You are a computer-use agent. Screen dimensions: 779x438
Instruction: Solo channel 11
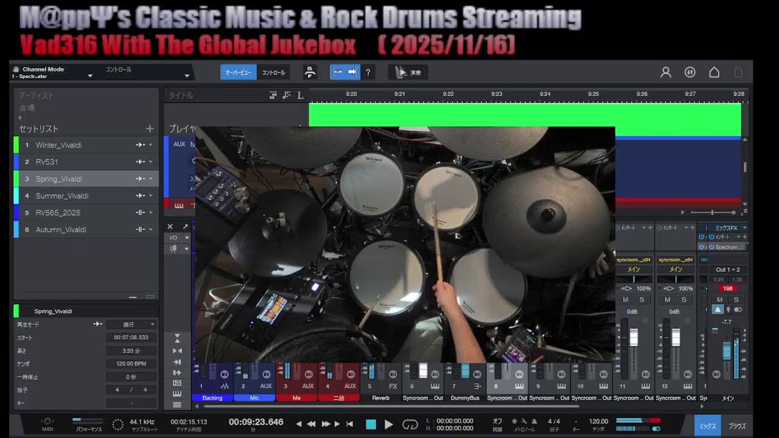[641, 300]
